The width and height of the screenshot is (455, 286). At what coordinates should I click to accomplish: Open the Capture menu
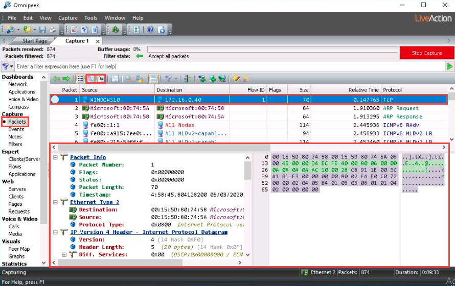pos(68,18)
